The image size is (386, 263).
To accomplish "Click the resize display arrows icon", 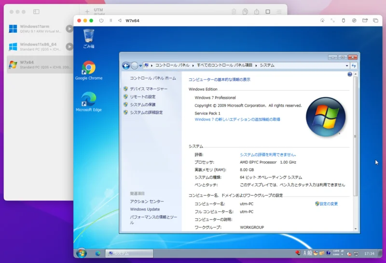I will [333, 21].
